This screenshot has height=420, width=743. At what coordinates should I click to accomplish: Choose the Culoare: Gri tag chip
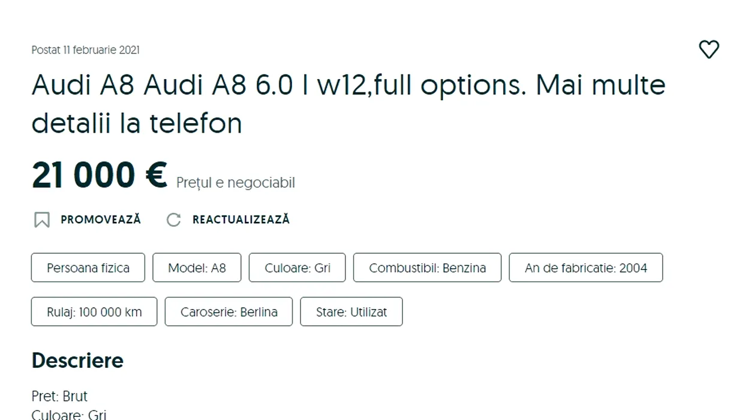click(x=297, y=268)
